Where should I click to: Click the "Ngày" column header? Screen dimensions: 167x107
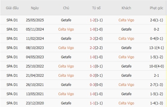(35, 8)
